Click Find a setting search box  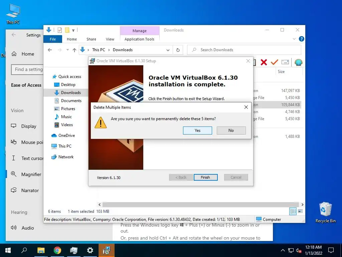click(x=27, y=70)
